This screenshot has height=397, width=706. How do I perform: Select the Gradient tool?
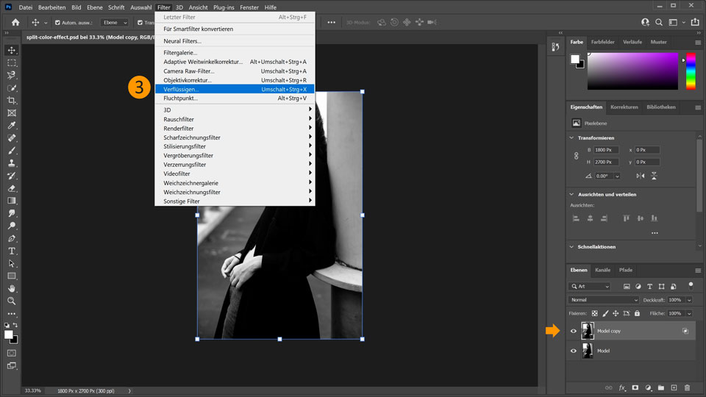(x=12, y=201)
